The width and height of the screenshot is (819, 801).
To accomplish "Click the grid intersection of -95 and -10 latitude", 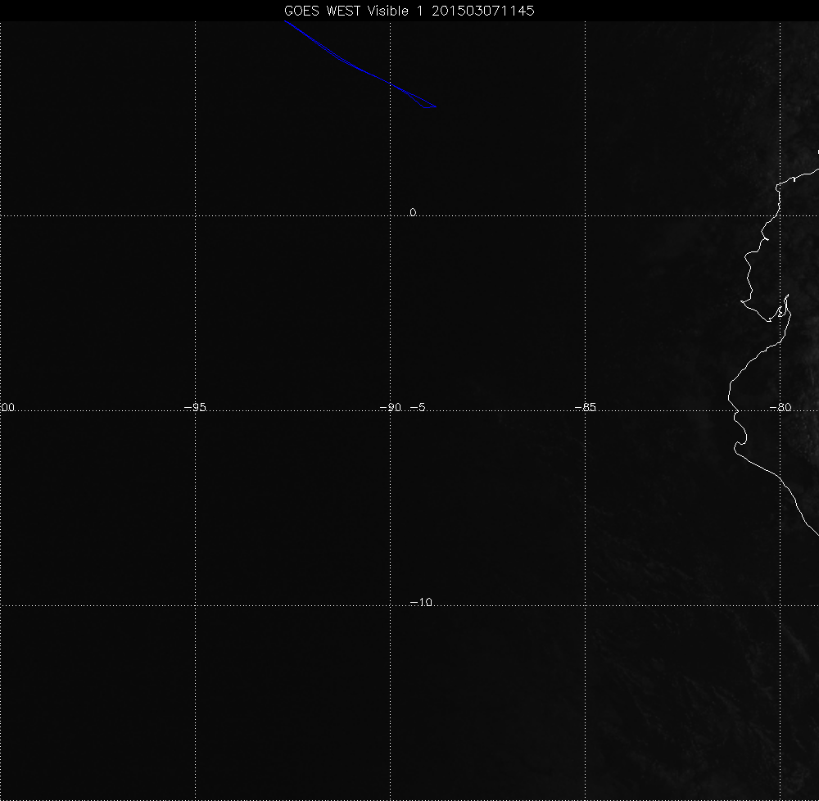I will click(195, 606).
